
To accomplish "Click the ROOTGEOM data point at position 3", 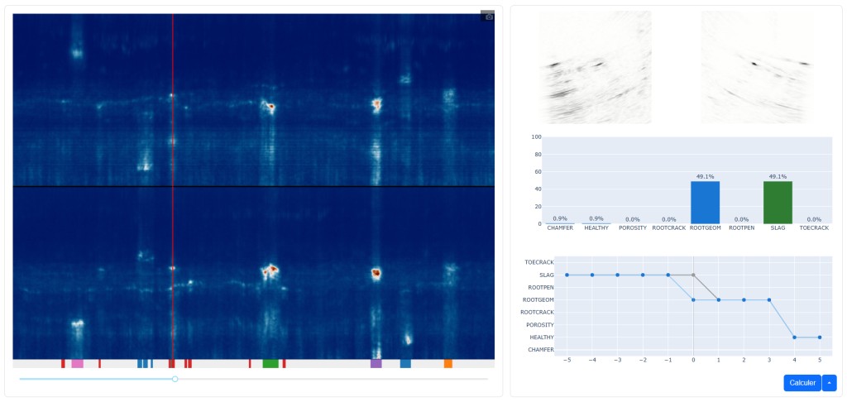I will 769,299.
